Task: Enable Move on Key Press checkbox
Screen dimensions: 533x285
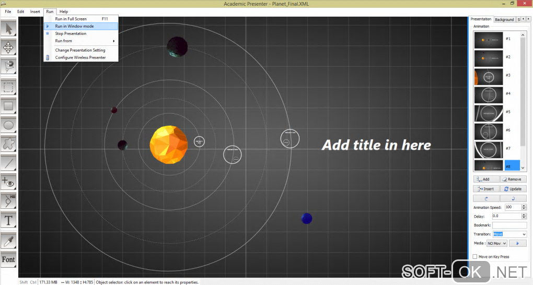Action: 475,256
